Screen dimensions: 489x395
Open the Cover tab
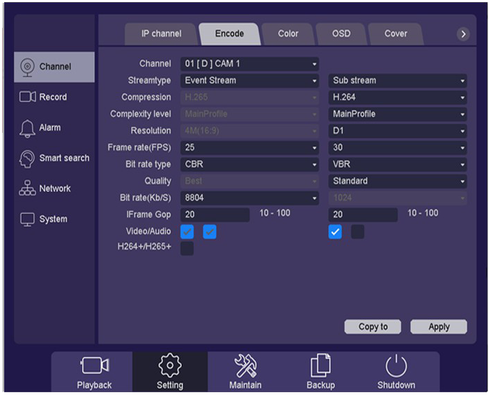[396, 33]
